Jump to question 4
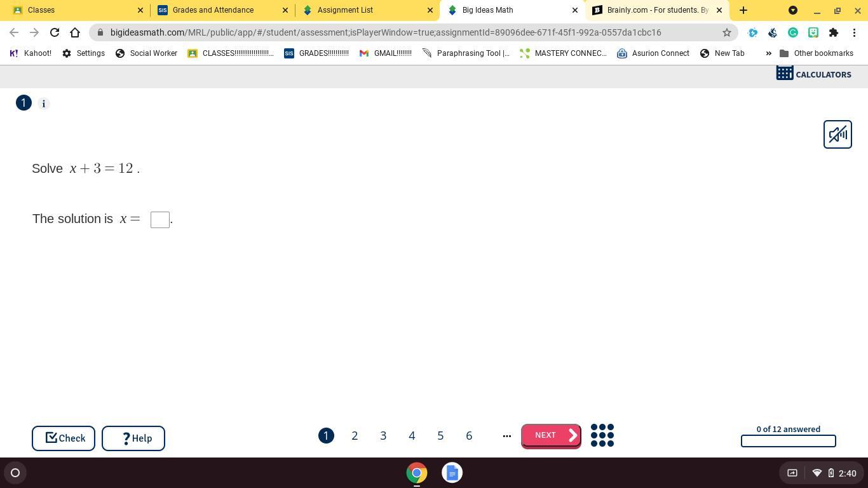The image size is (868, 488). tap(412, 435)
